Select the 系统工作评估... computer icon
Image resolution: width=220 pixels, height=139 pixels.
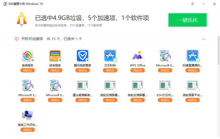tap(27, 115)
